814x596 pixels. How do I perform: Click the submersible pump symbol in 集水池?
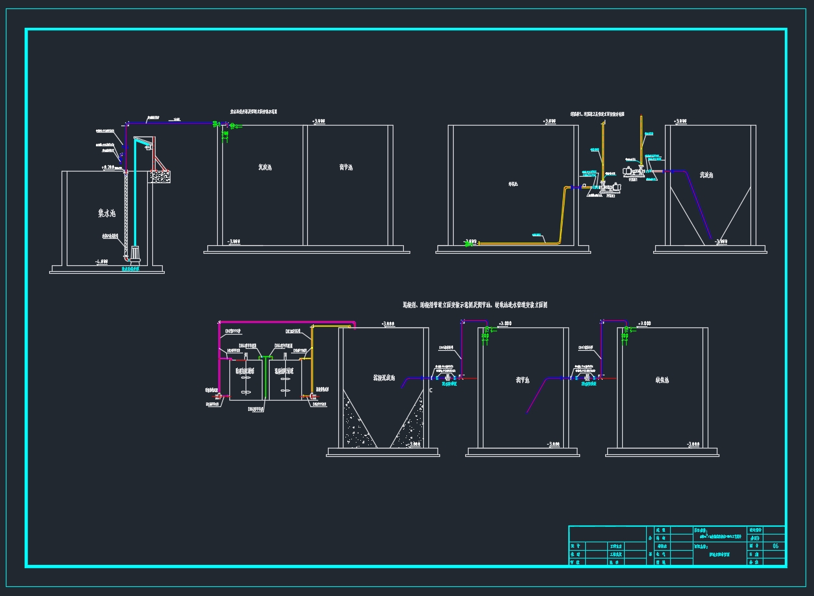[x=136, y=254]
